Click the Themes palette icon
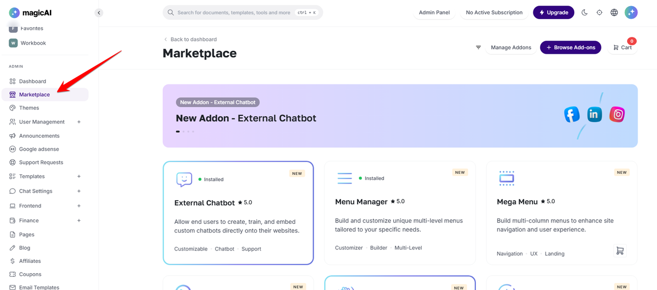 (x=13, y=108)
